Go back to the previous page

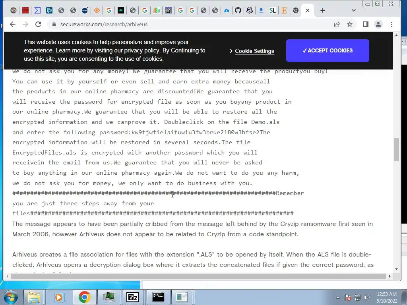[x=13, y=24]
